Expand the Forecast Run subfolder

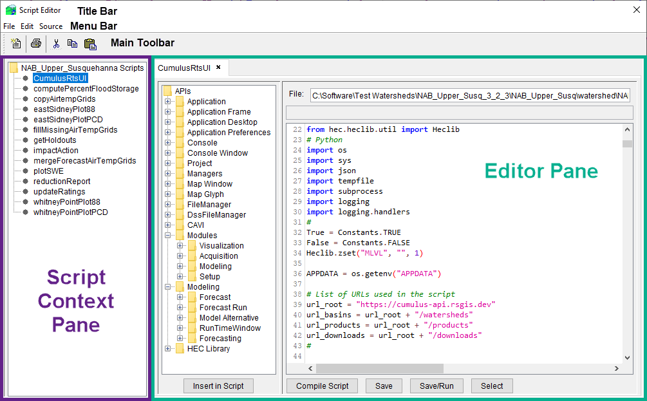coord(180,308)
